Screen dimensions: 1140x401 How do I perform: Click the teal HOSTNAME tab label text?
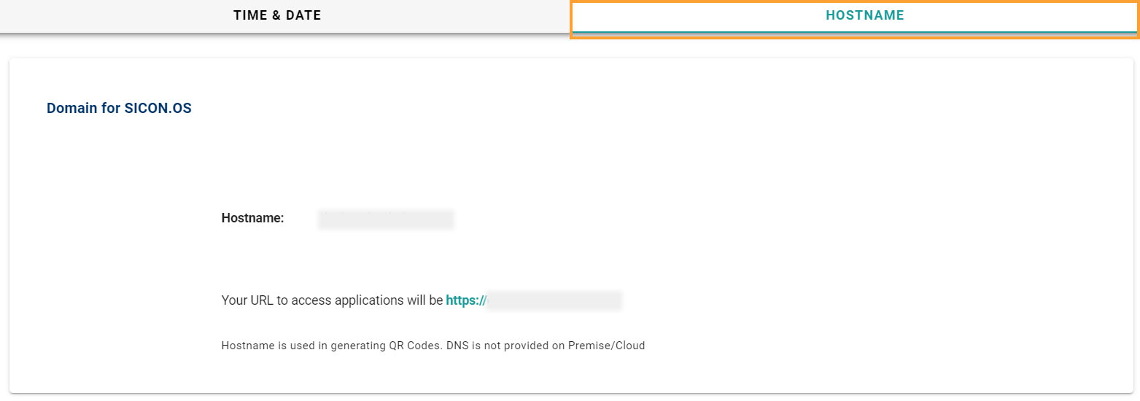tap(864, 15)
